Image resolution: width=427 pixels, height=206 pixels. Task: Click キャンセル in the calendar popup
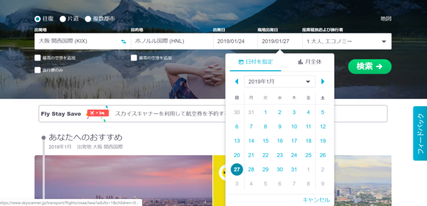click(316, 200)
